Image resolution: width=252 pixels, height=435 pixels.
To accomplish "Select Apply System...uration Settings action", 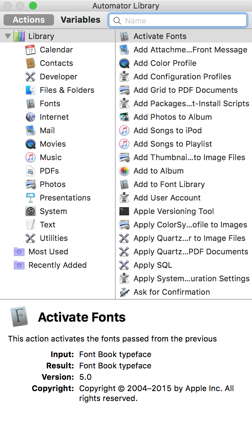I will pos(184,278).
